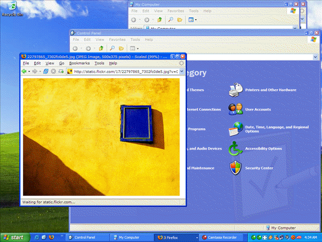322x242 pixels.
Task: Click Search magnifier in Control Panel toolbar
Action: (112, 48)
